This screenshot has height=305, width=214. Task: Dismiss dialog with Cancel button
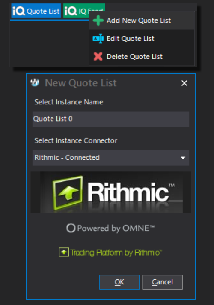pyautogui.click(x=163, y=282)
